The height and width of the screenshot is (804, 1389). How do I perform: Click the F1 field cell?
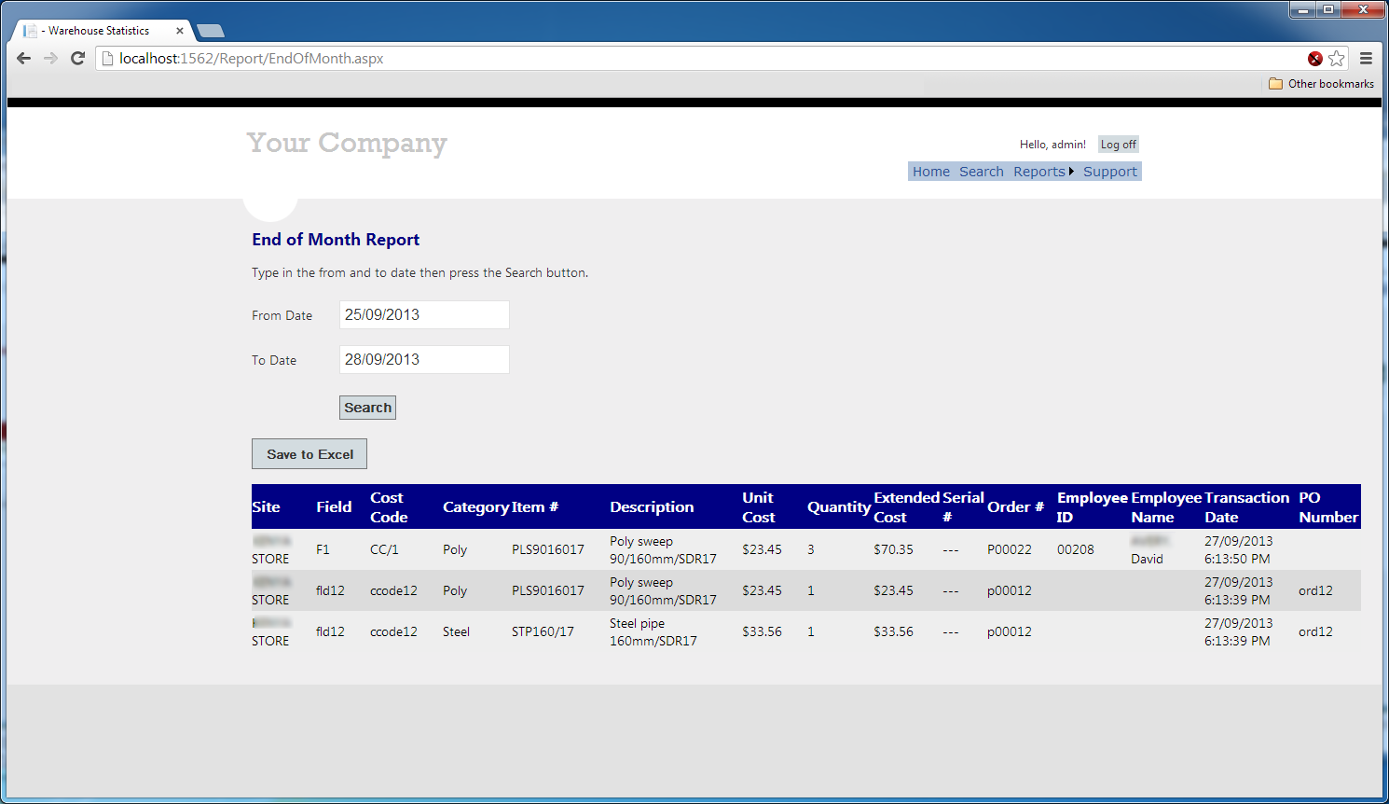[323, 549]
